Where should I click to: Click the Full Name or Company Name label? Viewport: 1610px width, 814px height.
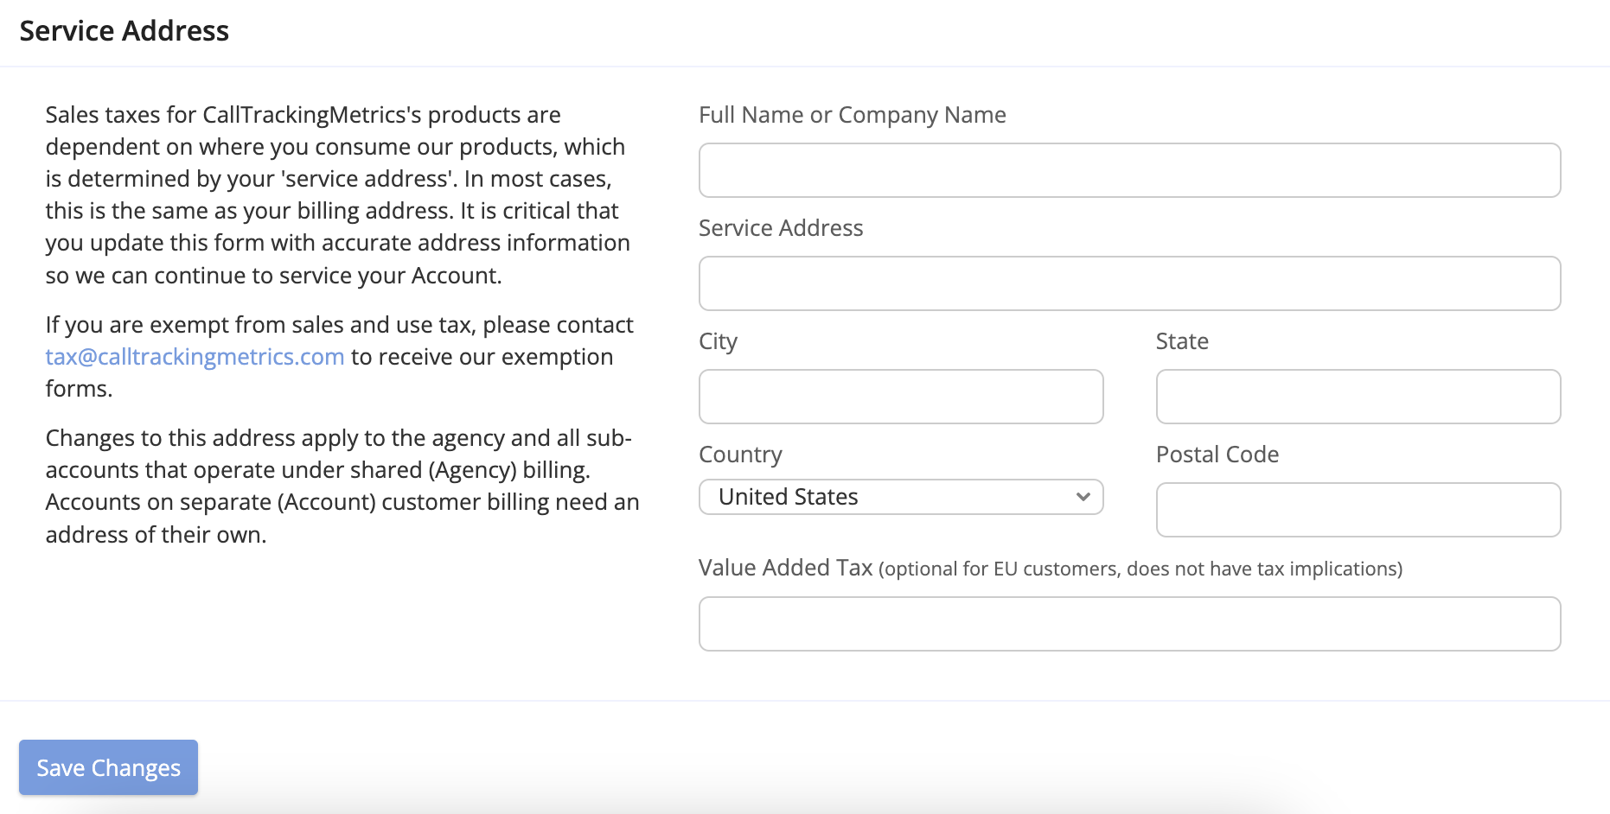point(852,115)
